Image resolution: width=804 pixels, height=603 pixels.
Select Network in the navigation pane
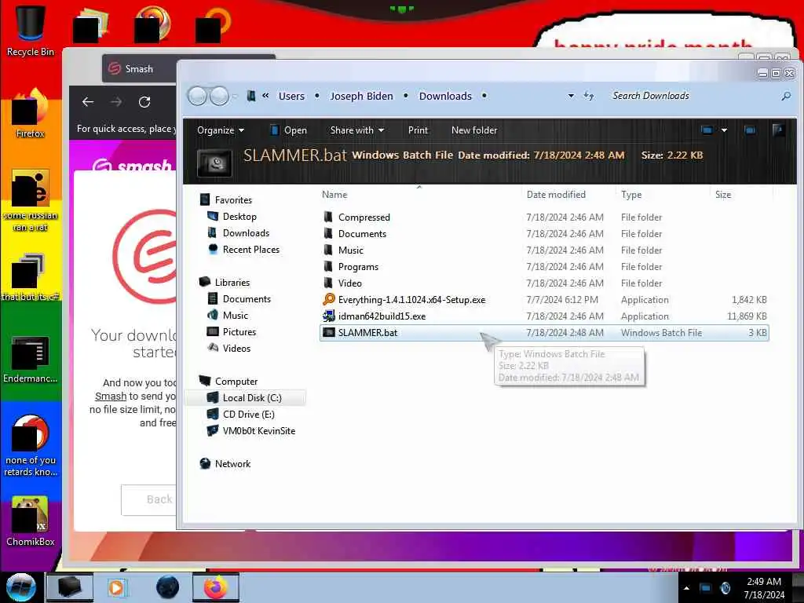tap(232, 463)
